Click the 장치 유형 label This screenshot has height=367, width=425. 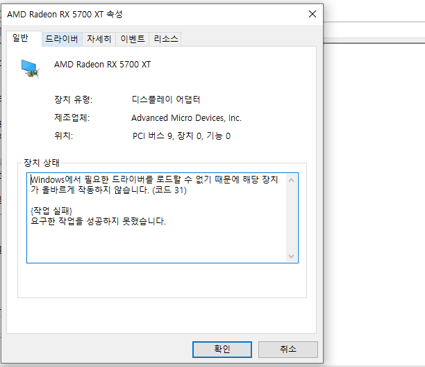(73, 99)
